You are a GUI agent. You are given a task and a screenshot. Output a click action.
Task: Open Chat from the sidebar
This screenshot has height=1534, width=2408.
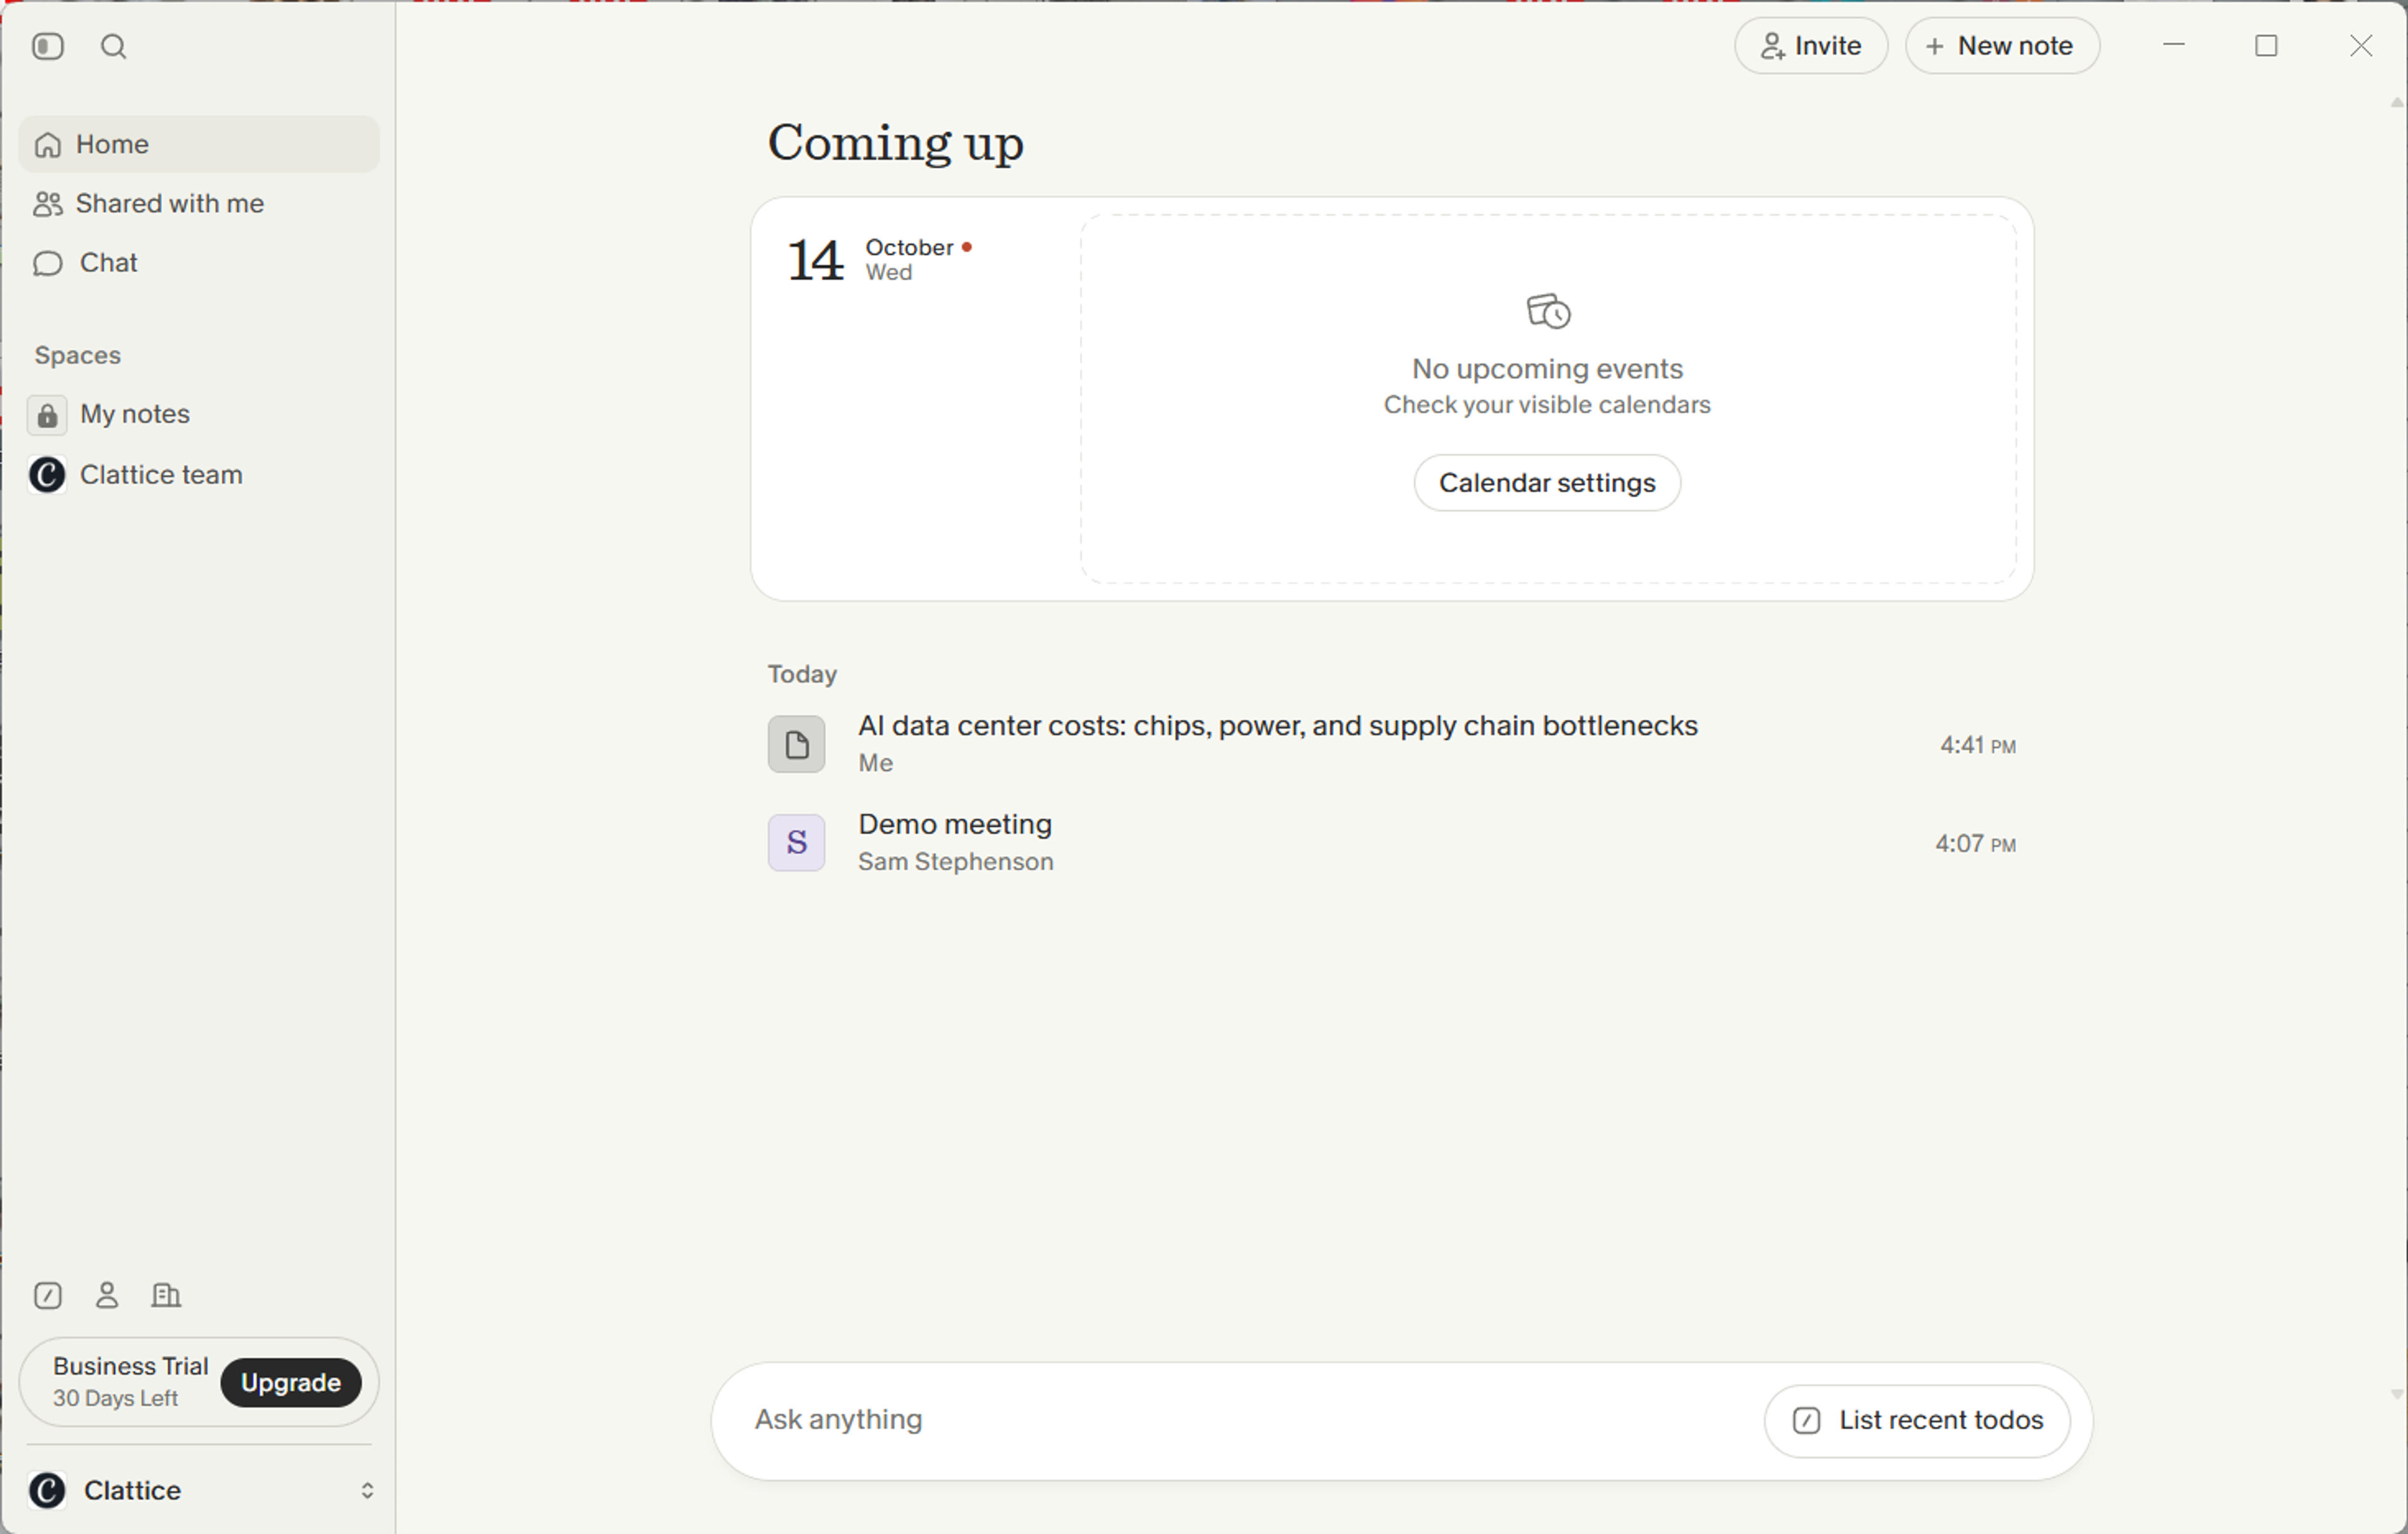point(199,262)
